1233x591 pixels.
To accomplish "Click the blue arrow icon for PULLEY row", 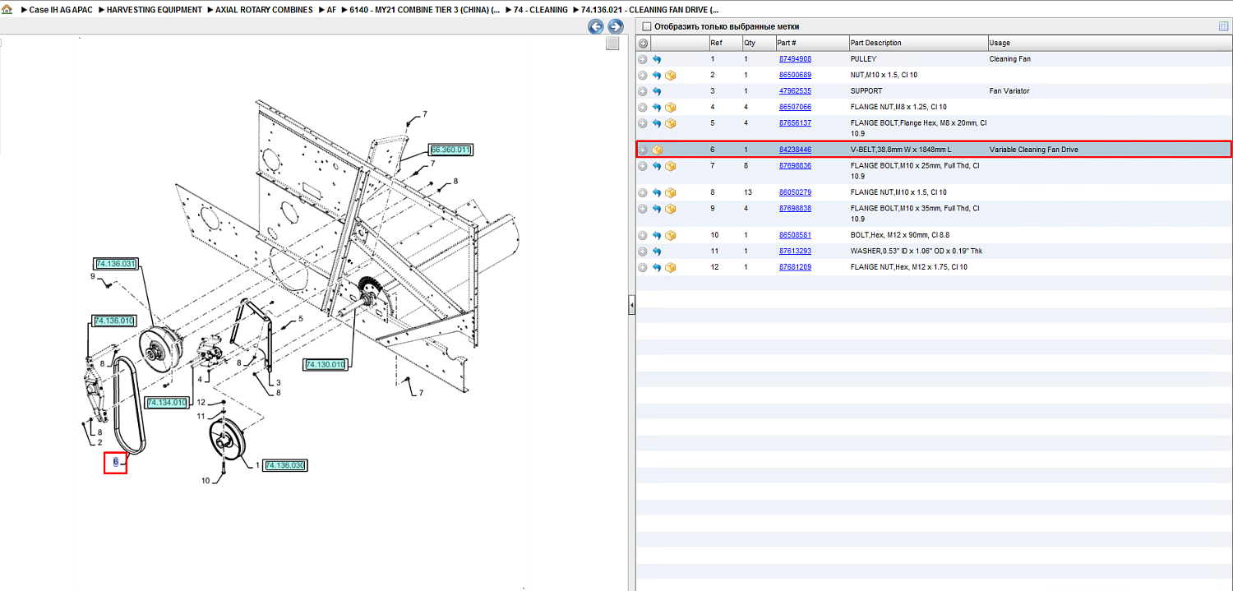I will [657, 59].
